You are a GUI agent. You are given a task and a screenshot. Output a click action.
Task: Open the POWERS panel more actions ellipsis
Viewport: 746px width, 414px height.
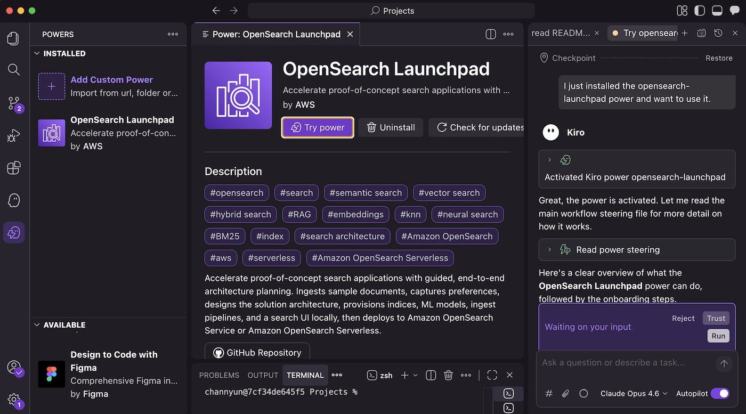coord(173,34)
